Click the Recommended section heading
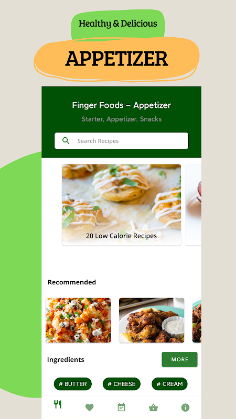 [72, 282]
